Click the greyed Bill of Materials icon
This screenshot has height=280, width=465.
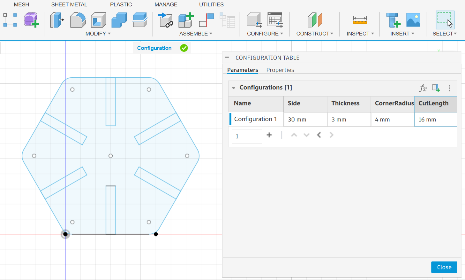point(227,20)
